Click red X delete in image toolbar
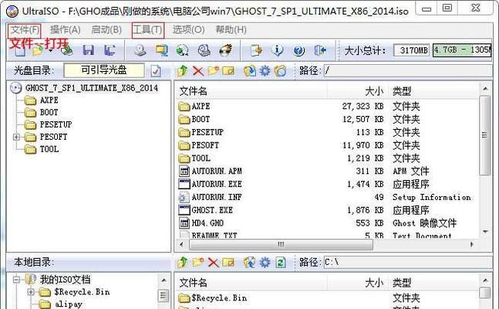499x309 pixels. pos(198,71)
